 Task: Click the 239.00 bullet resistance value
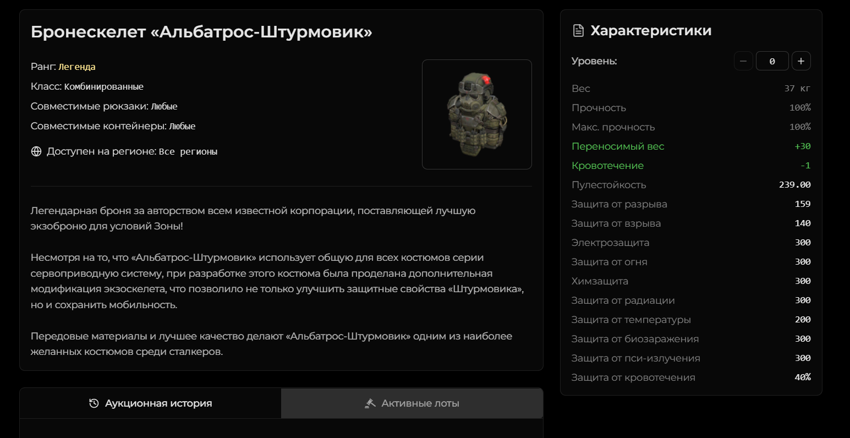[x=795, y=185]
